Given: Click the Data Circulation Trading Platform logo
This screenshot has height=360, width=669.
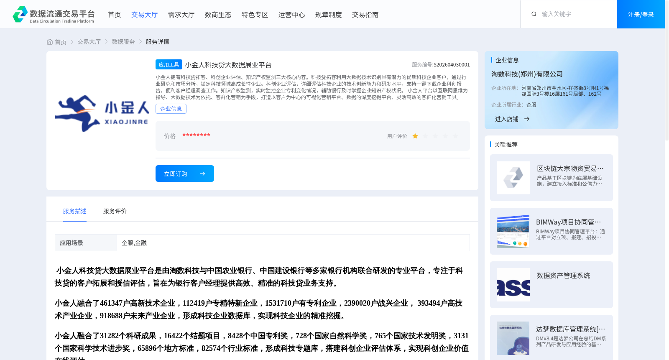Looking at the screenshot, I should tap(54, 14).
